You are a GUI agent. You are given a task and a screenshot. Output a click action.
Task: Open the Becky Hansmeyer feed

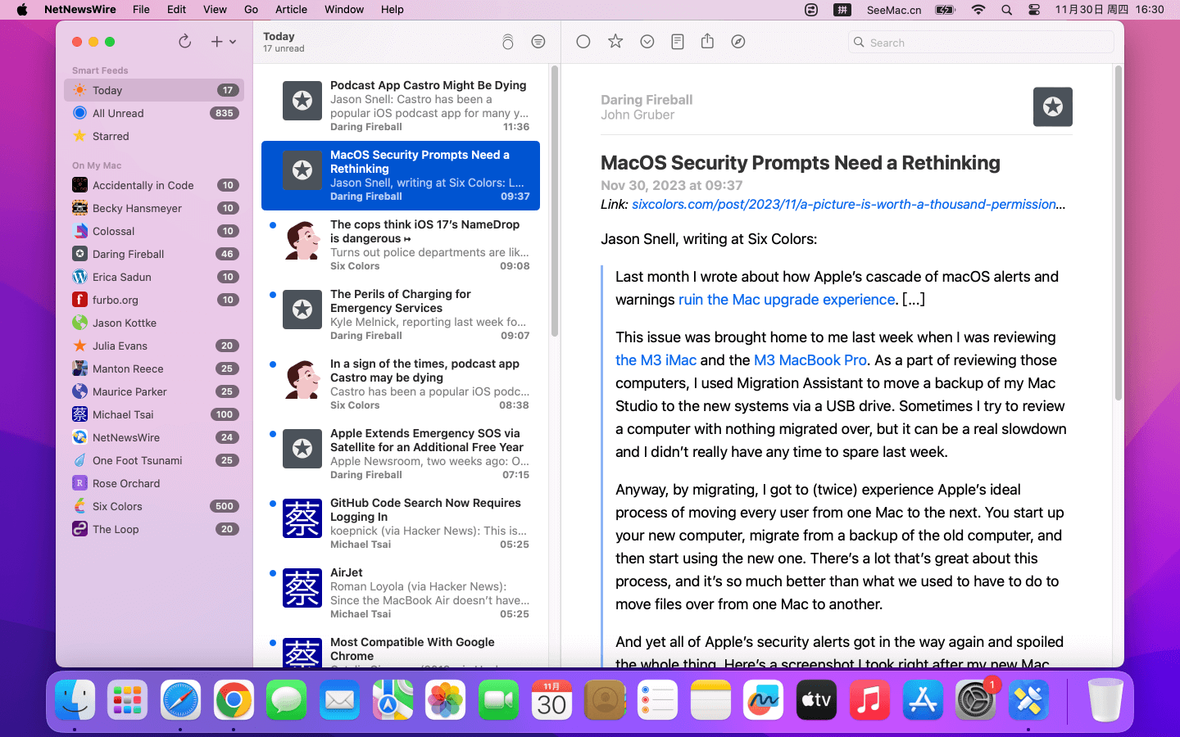154,208
